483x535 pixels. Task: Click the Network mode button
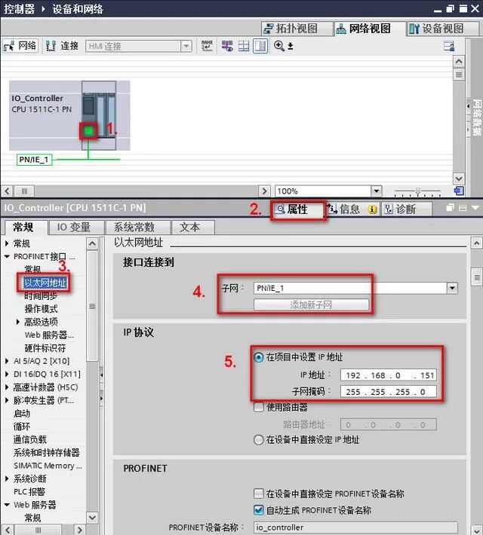pos(20,46)
